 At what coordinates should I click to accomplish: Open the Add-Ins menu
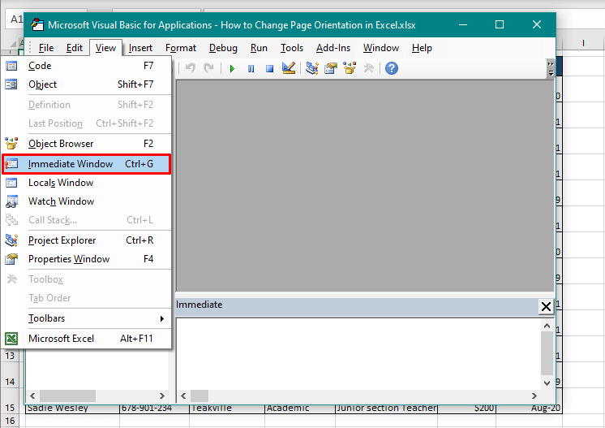click(333, 48)
